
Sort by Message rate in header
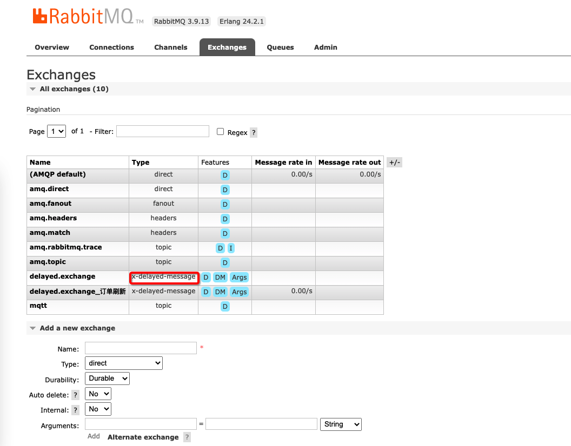pos(284,162)
